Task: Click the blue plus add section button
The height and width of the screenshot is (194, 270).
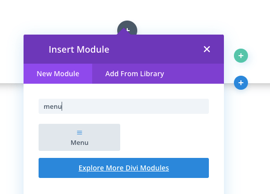Action: 241,83
